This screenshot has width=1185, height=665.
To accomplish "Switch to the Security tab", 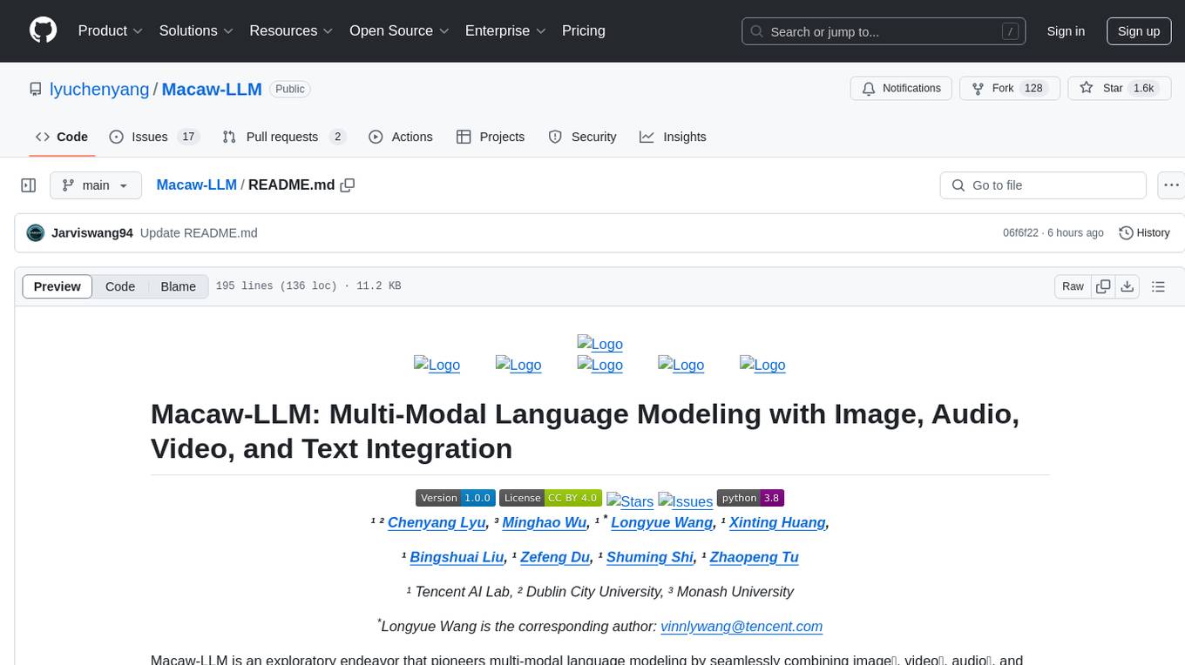I will click(x=582, y=137).
